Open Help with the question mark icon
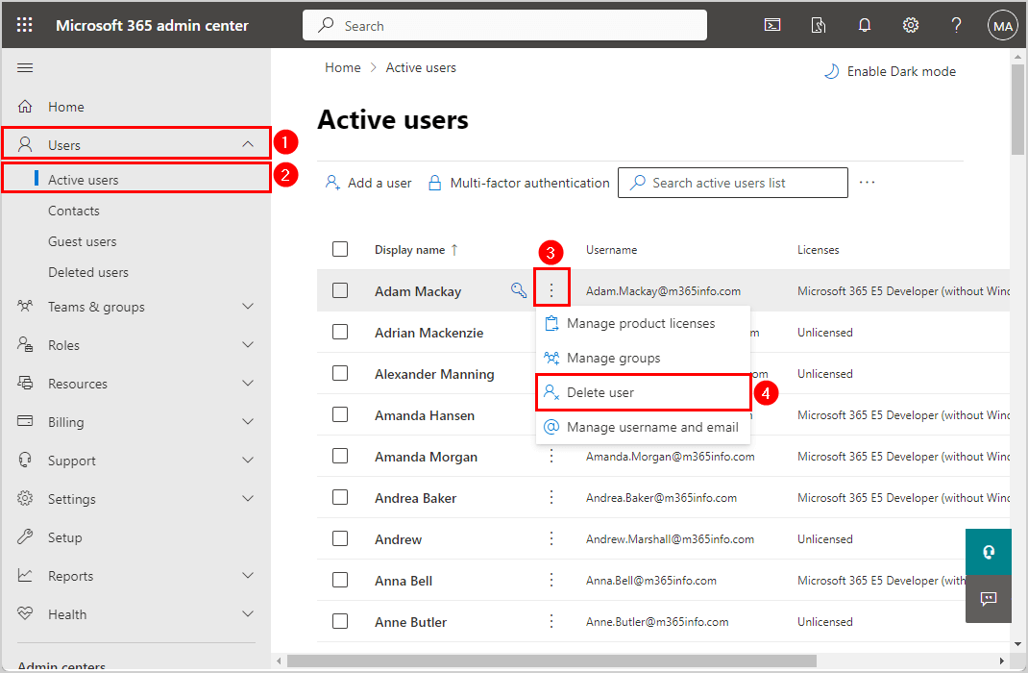Screen dimensions: 1028x673 tap(956, 24)
